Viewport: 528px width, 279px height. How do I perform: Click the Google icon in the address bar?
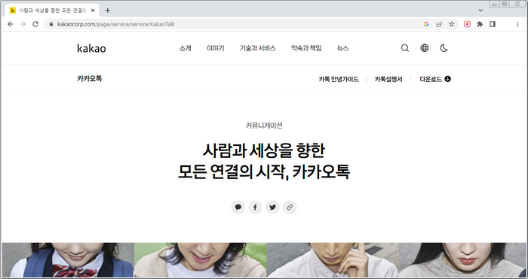click(426, 24)
